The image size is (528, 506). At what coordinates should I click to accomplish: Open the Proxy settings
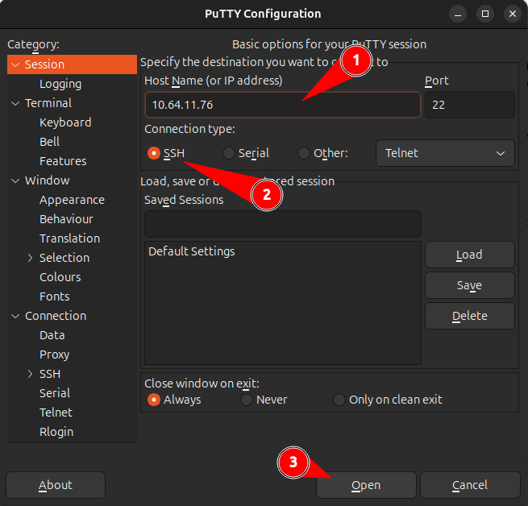(55, 355)
